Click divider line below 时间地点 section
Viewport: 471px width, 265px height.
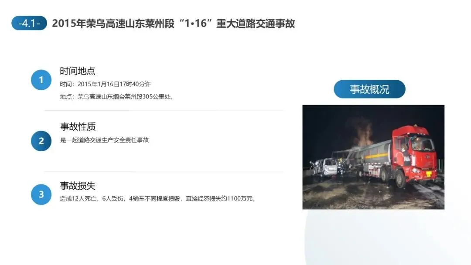[164, 111]
